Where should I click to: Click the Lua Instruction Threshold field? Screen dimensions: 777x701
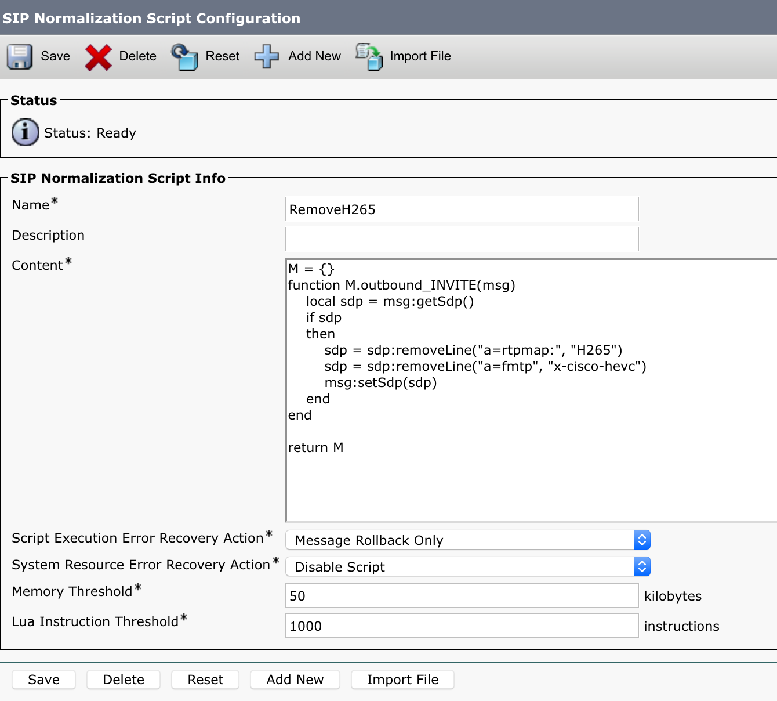(x=462, y=626)
